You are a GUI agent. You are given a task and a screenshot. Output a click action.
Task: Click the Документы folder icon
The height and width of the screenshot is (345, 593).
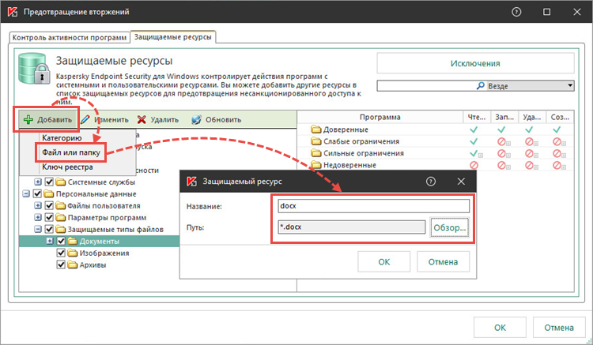pyautogui.click(x=72, y=242)
